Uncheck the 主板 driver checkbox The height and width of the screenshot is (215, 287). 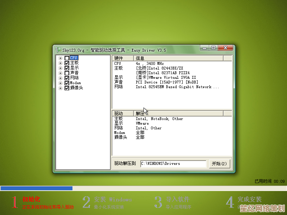pos(67,63)
